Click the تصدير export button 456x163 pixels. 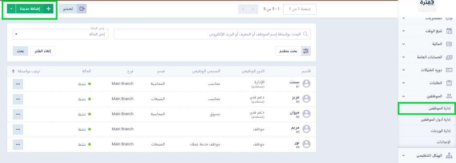[x=73, y=9]
